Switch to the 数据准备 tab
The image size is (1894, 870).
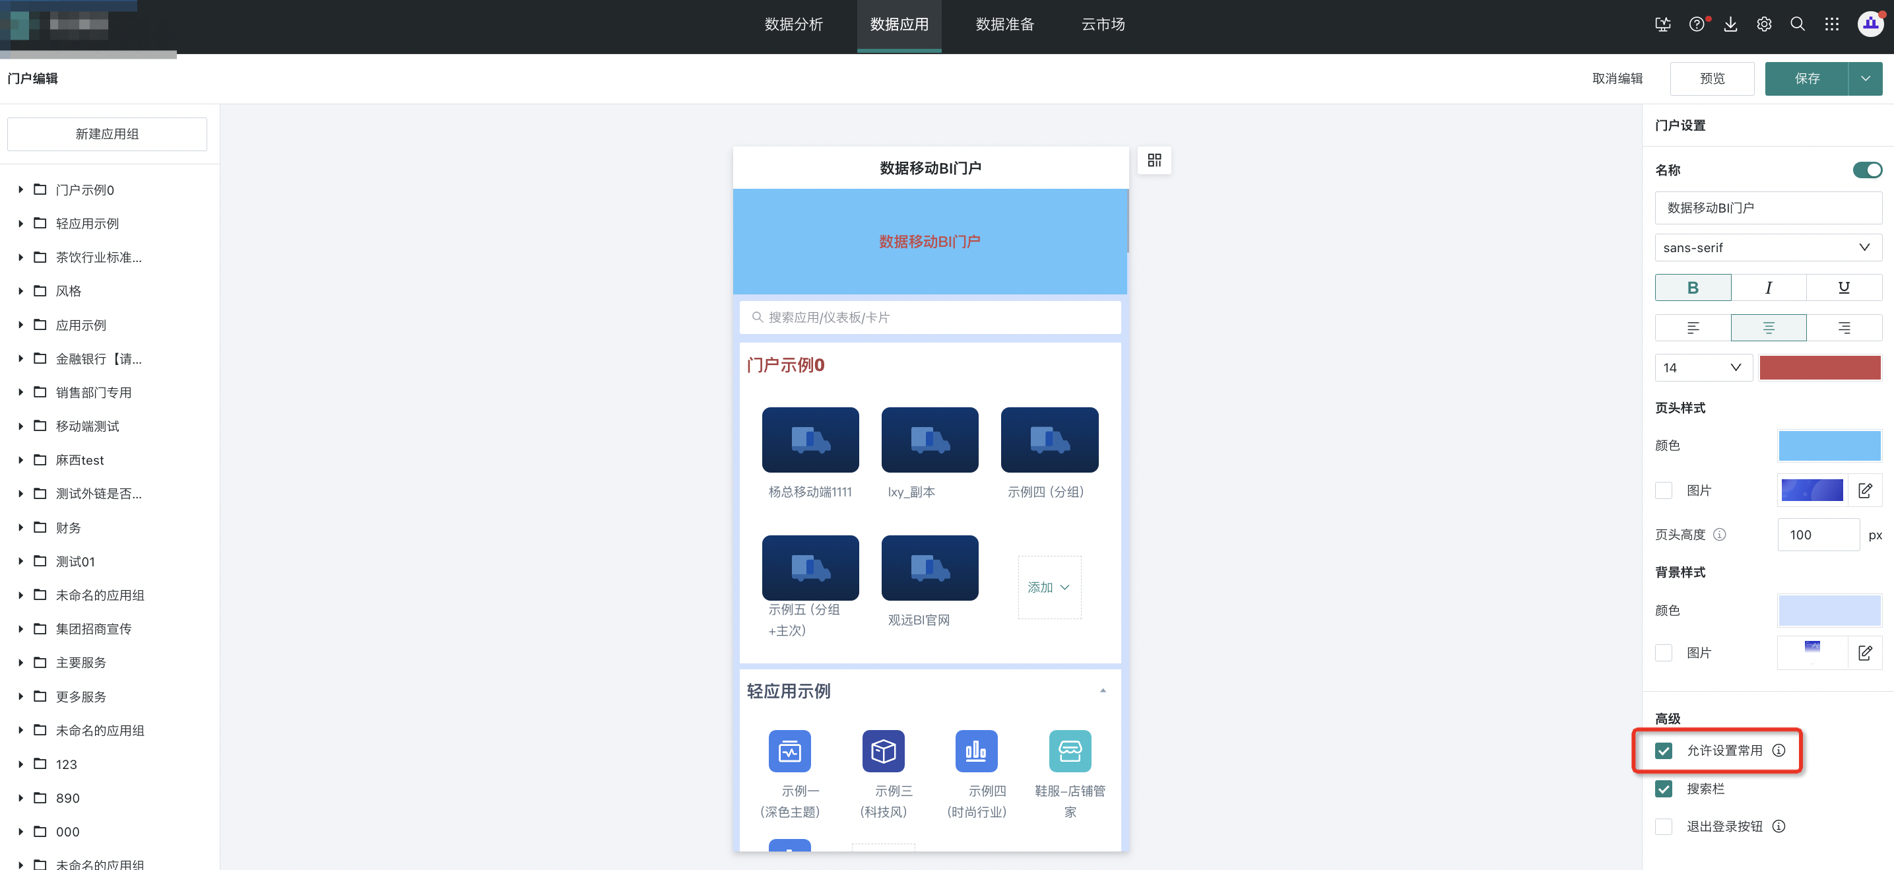click(1004, 25)
